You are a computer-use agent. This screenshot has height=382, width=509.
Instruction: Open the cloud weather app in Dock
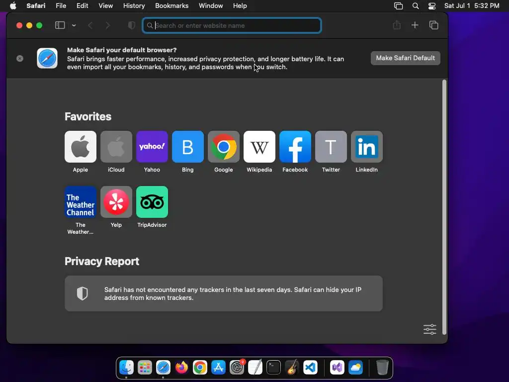[355, 368]
